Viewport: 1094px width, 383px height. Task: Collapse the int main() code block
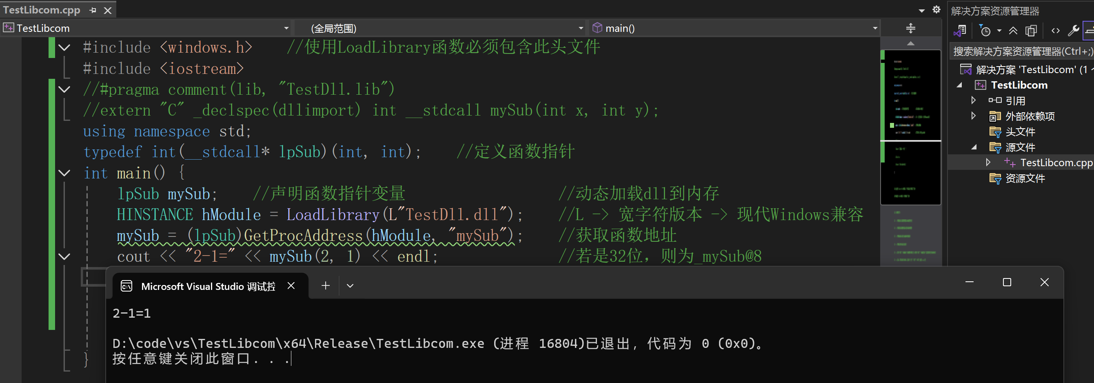point(64,173)
